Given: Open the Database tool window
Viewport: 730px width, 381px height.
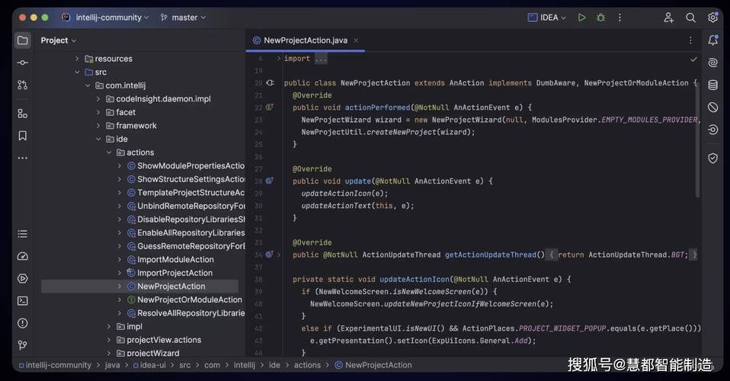Looking at the screenshot, I should (x=712, y=85).
